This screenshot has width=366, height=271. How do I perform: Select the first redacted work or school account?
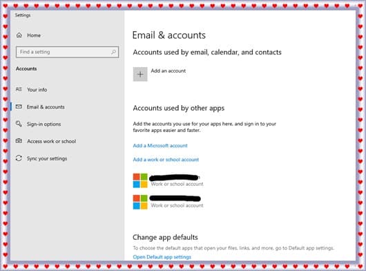click(x=168, y=180)
